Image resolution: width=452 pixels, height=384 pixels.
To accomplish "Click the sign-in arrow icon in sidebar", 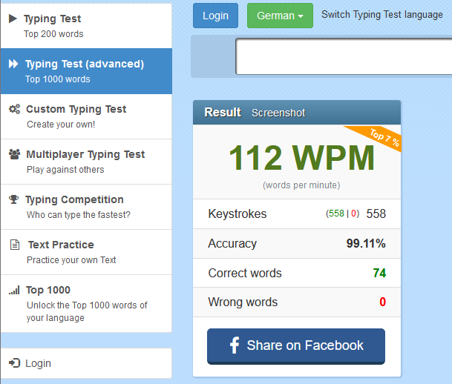I will click(x=14, y=363).
